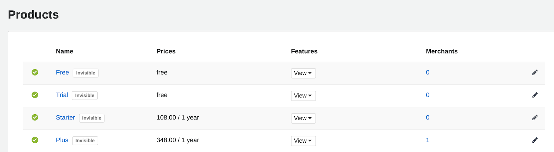
Task: Expand the View features dropdown for Starter
Action: click(303, 118)
